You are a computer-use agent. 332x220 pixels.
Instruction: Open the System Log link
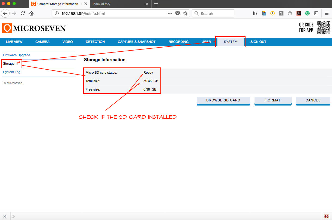click(x=12, y=72)
